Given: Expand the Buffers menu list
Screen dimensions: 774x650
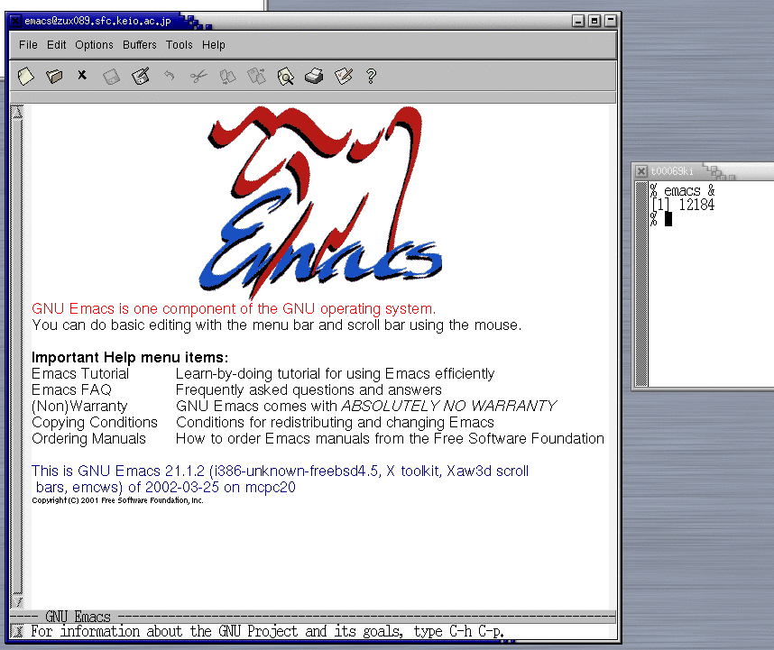Looking at the screenshot, I should (140, 45).
